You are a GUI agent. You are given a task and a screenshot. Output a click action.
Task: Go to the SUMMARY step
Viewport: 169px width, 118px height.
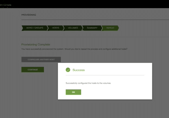tap(92, 28)
